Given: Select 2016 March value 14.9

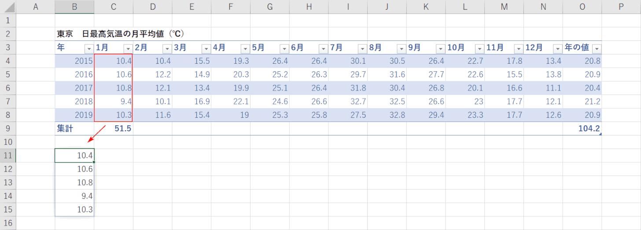Looking at the screenshot, I should coord(192,74).
